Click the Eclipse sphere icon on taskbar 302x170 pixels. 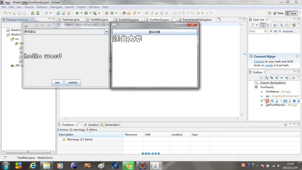coord(74,166)
